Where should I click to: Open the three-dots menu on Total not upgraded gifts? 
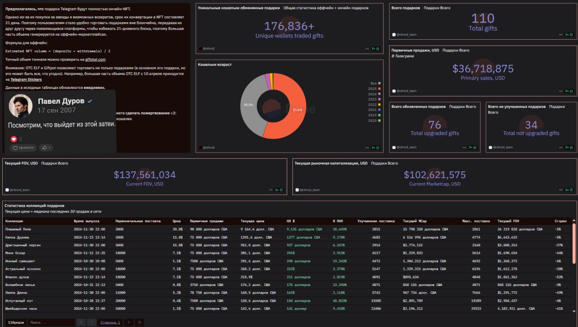click(x=560, y=147)
